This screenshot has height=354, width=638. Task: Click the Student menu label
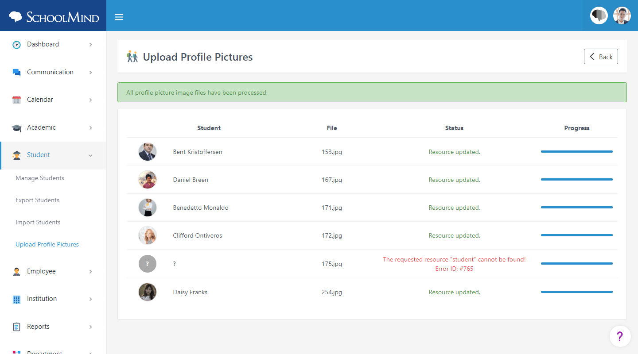(x=39, y=155)
